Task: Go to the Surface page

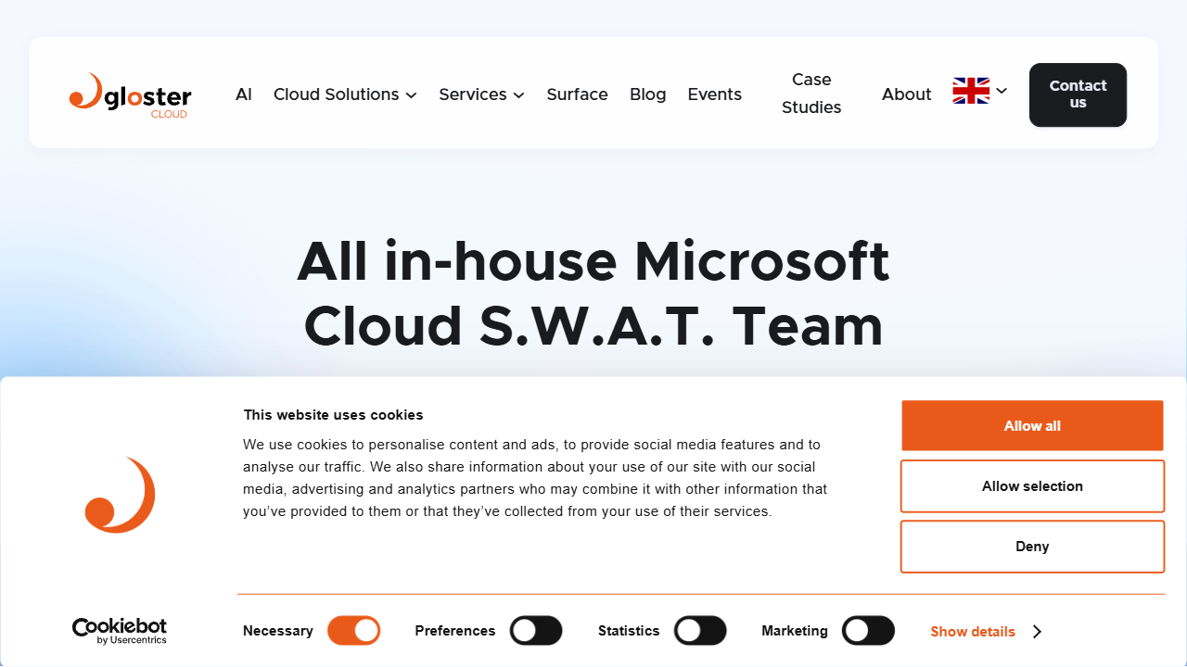Action: (577, 94)
